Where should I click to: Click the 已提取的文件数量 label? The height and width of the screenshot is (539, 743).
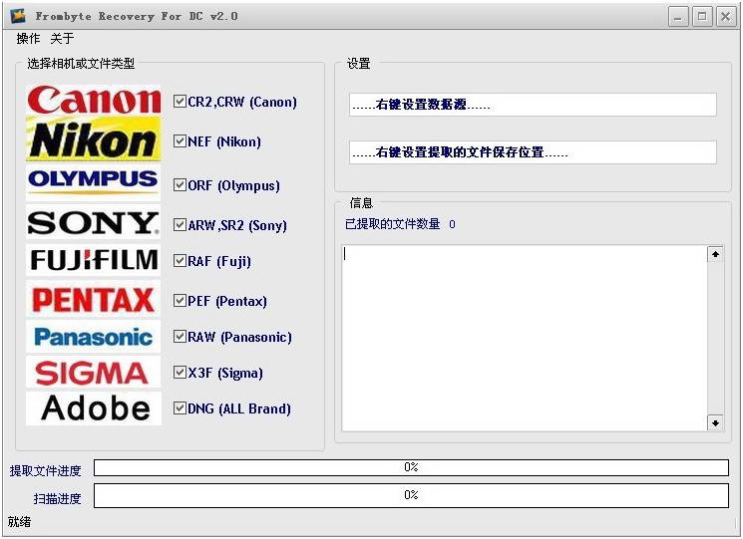tap(392, 224)
